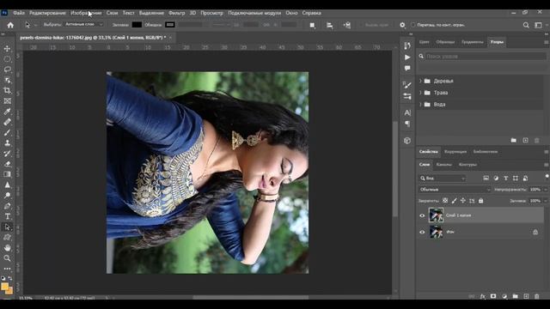Toggle lock position icon
The height and width of the screenshot is (309, 550).
click(x=463, y=201)
